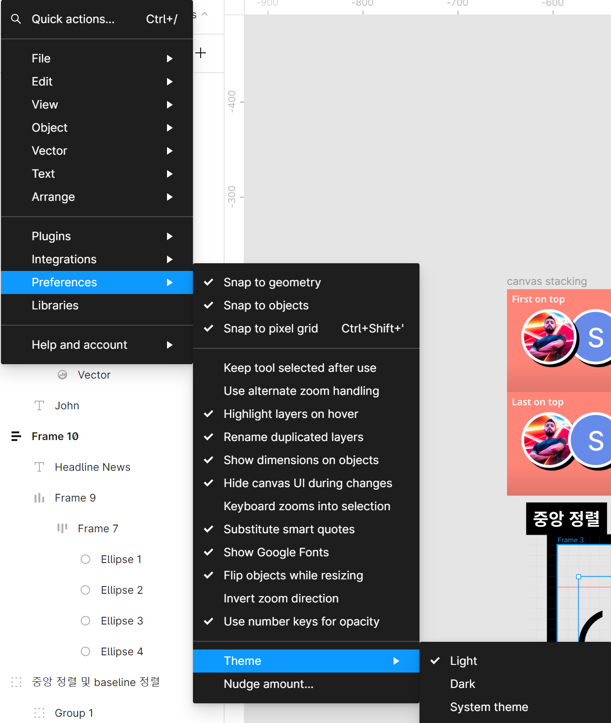
Task: Click the canvas stacking frame label
Action: click(547, 282)
